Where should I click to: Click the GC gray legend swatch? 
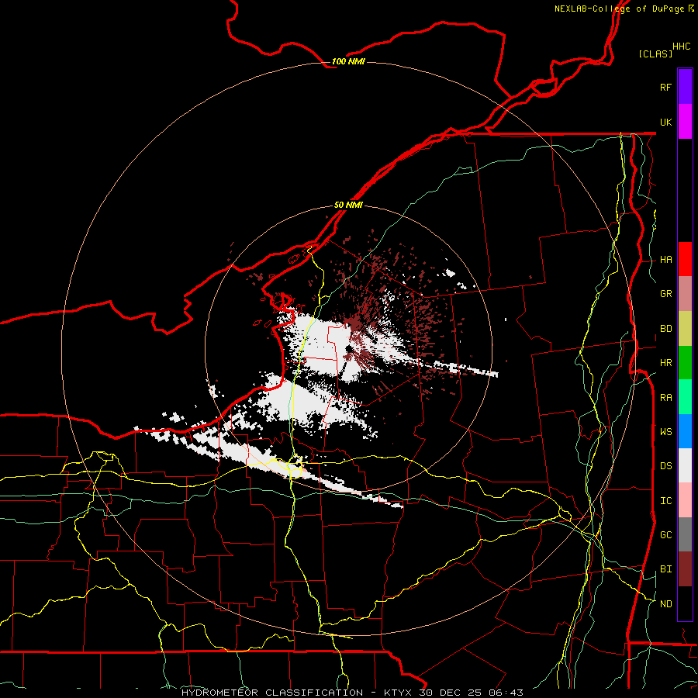tap(685, 534)
